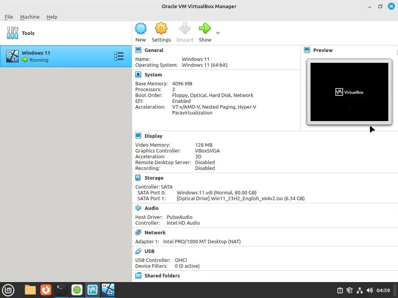The image size is (398, 298).
Task: Open the Tools entry in the sidebar
Action: click(x=66, y=33)
